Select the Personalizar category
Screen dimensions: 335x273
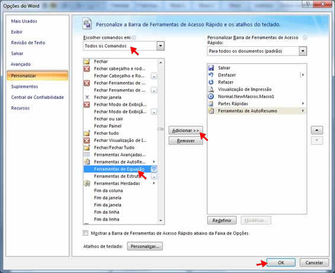[37, 76]
